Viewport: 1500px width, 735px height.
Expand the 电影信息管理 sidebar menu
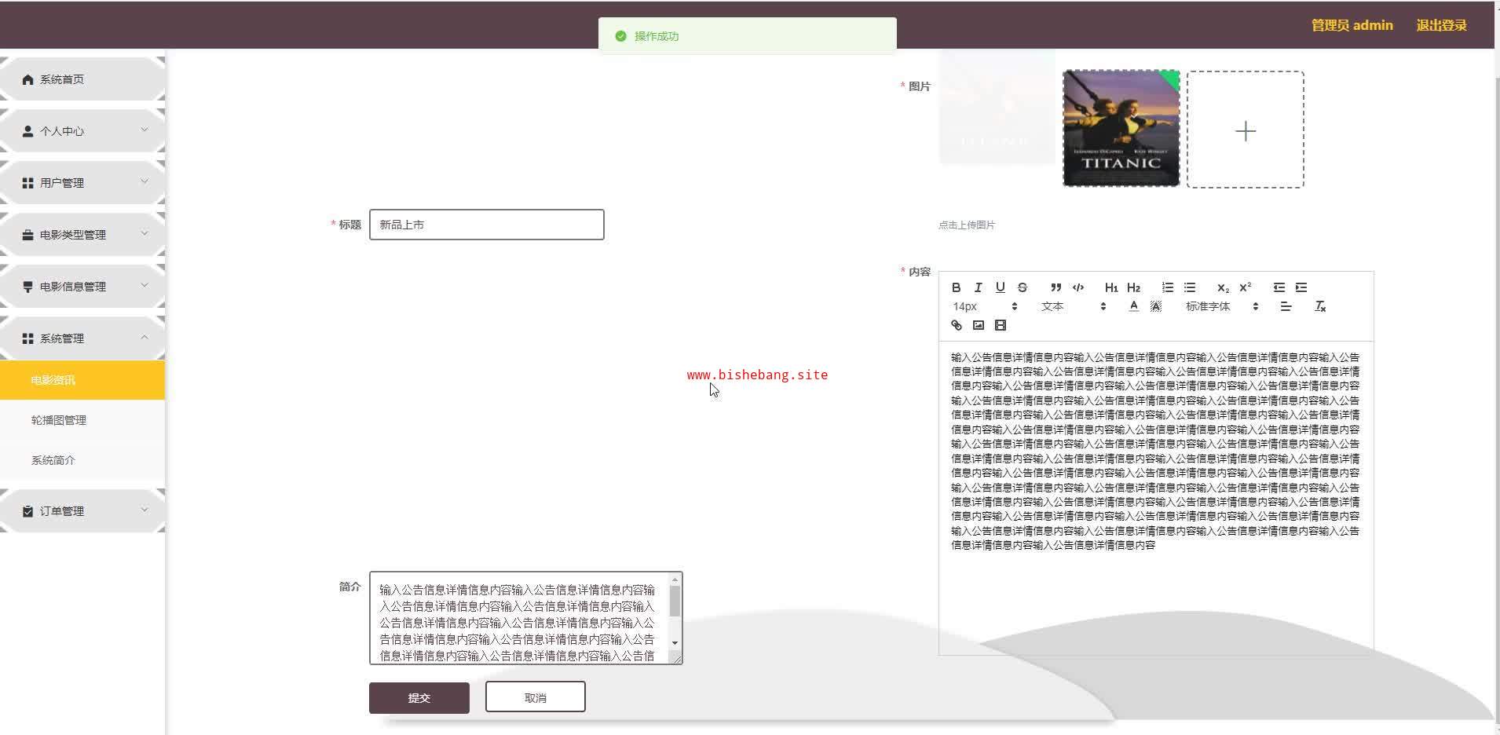(82, 287)
